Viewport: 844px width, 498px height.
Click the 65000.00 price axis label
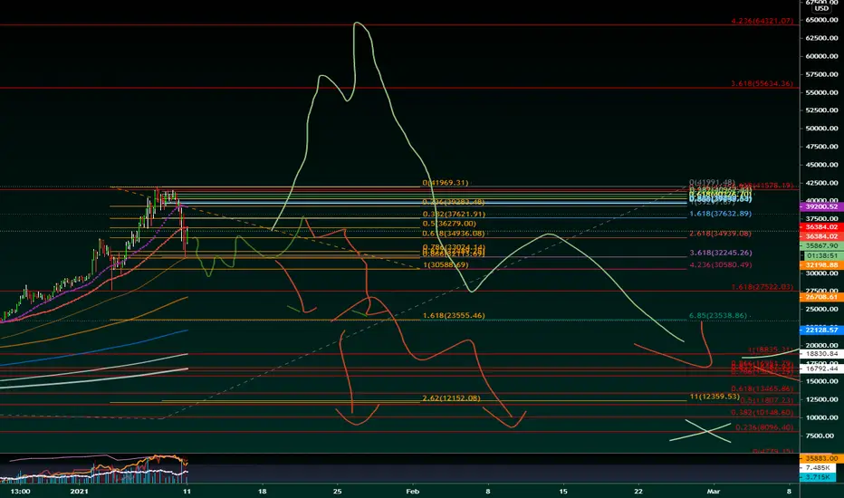pos(822,20)
